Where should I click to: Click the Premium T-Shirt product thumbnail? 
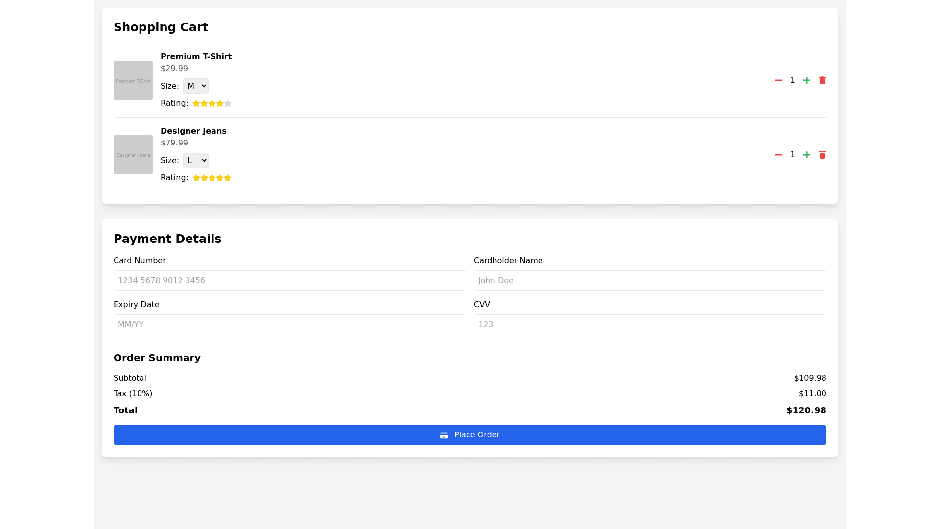133,80
